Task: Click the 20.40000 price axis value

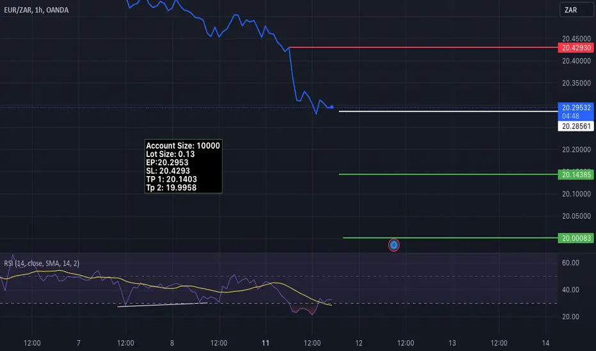Action: pos(576,61)
